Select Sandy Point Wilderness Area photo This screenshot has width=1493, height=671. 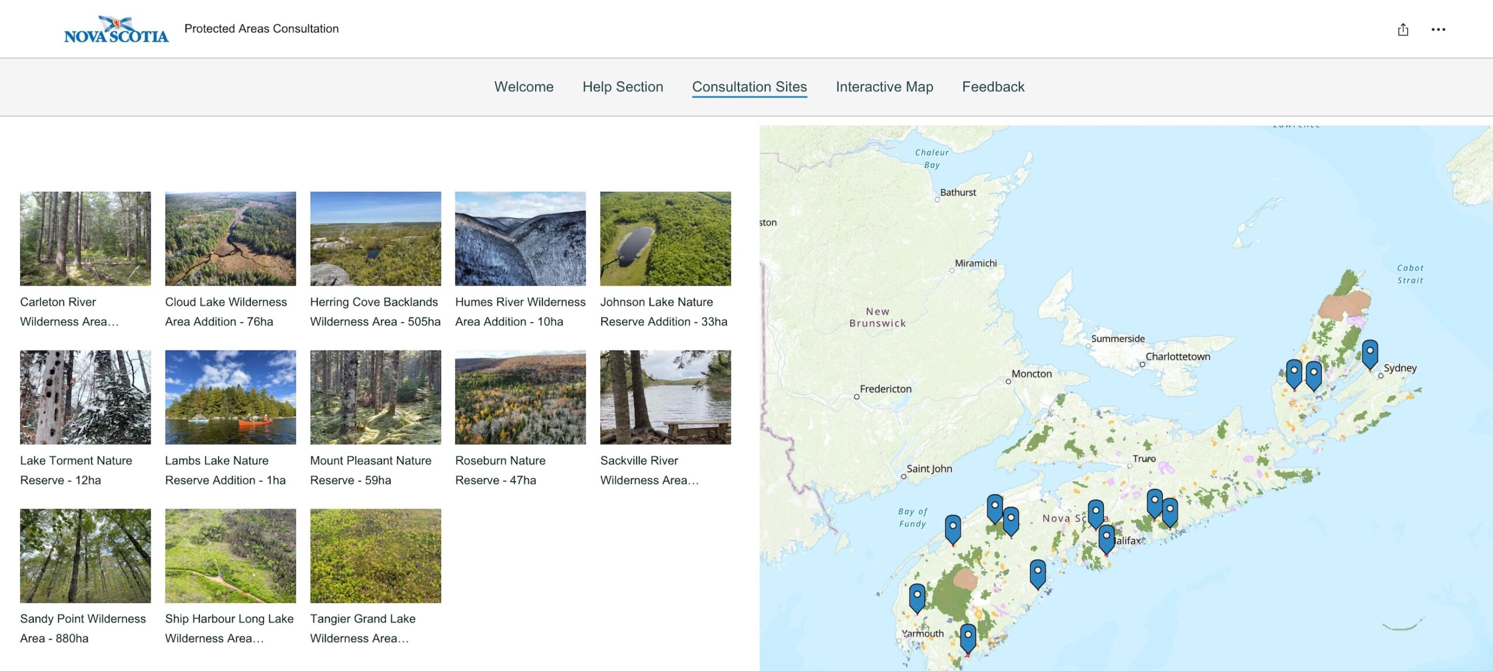click(x=85, y=555)
